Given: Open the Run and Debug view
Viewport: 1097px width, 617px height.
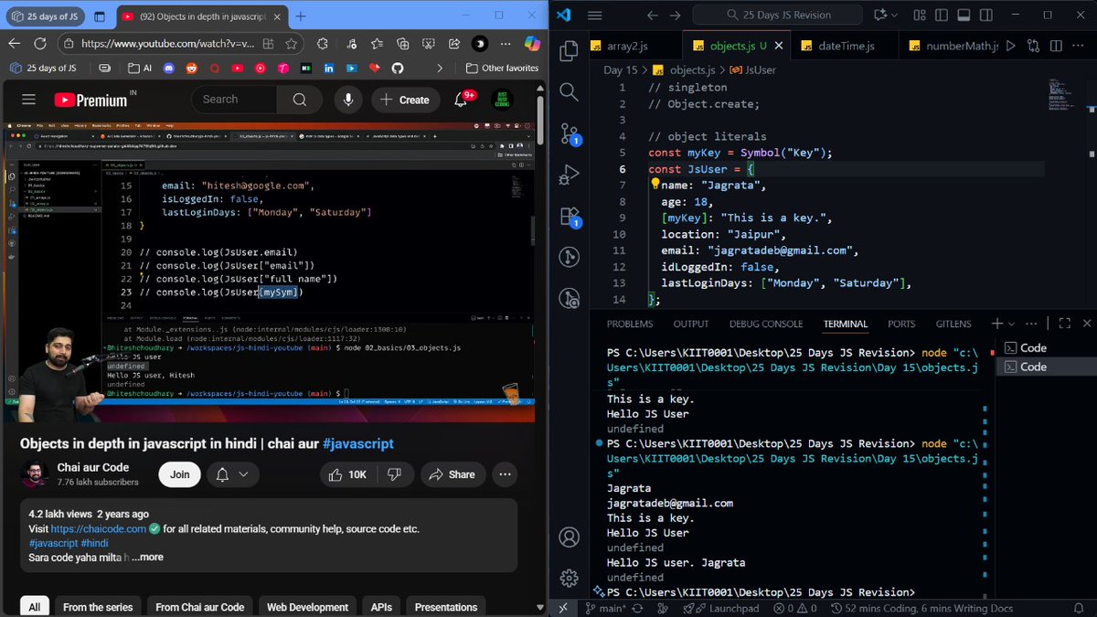Looking at the screenshot, I should (569, 175).
